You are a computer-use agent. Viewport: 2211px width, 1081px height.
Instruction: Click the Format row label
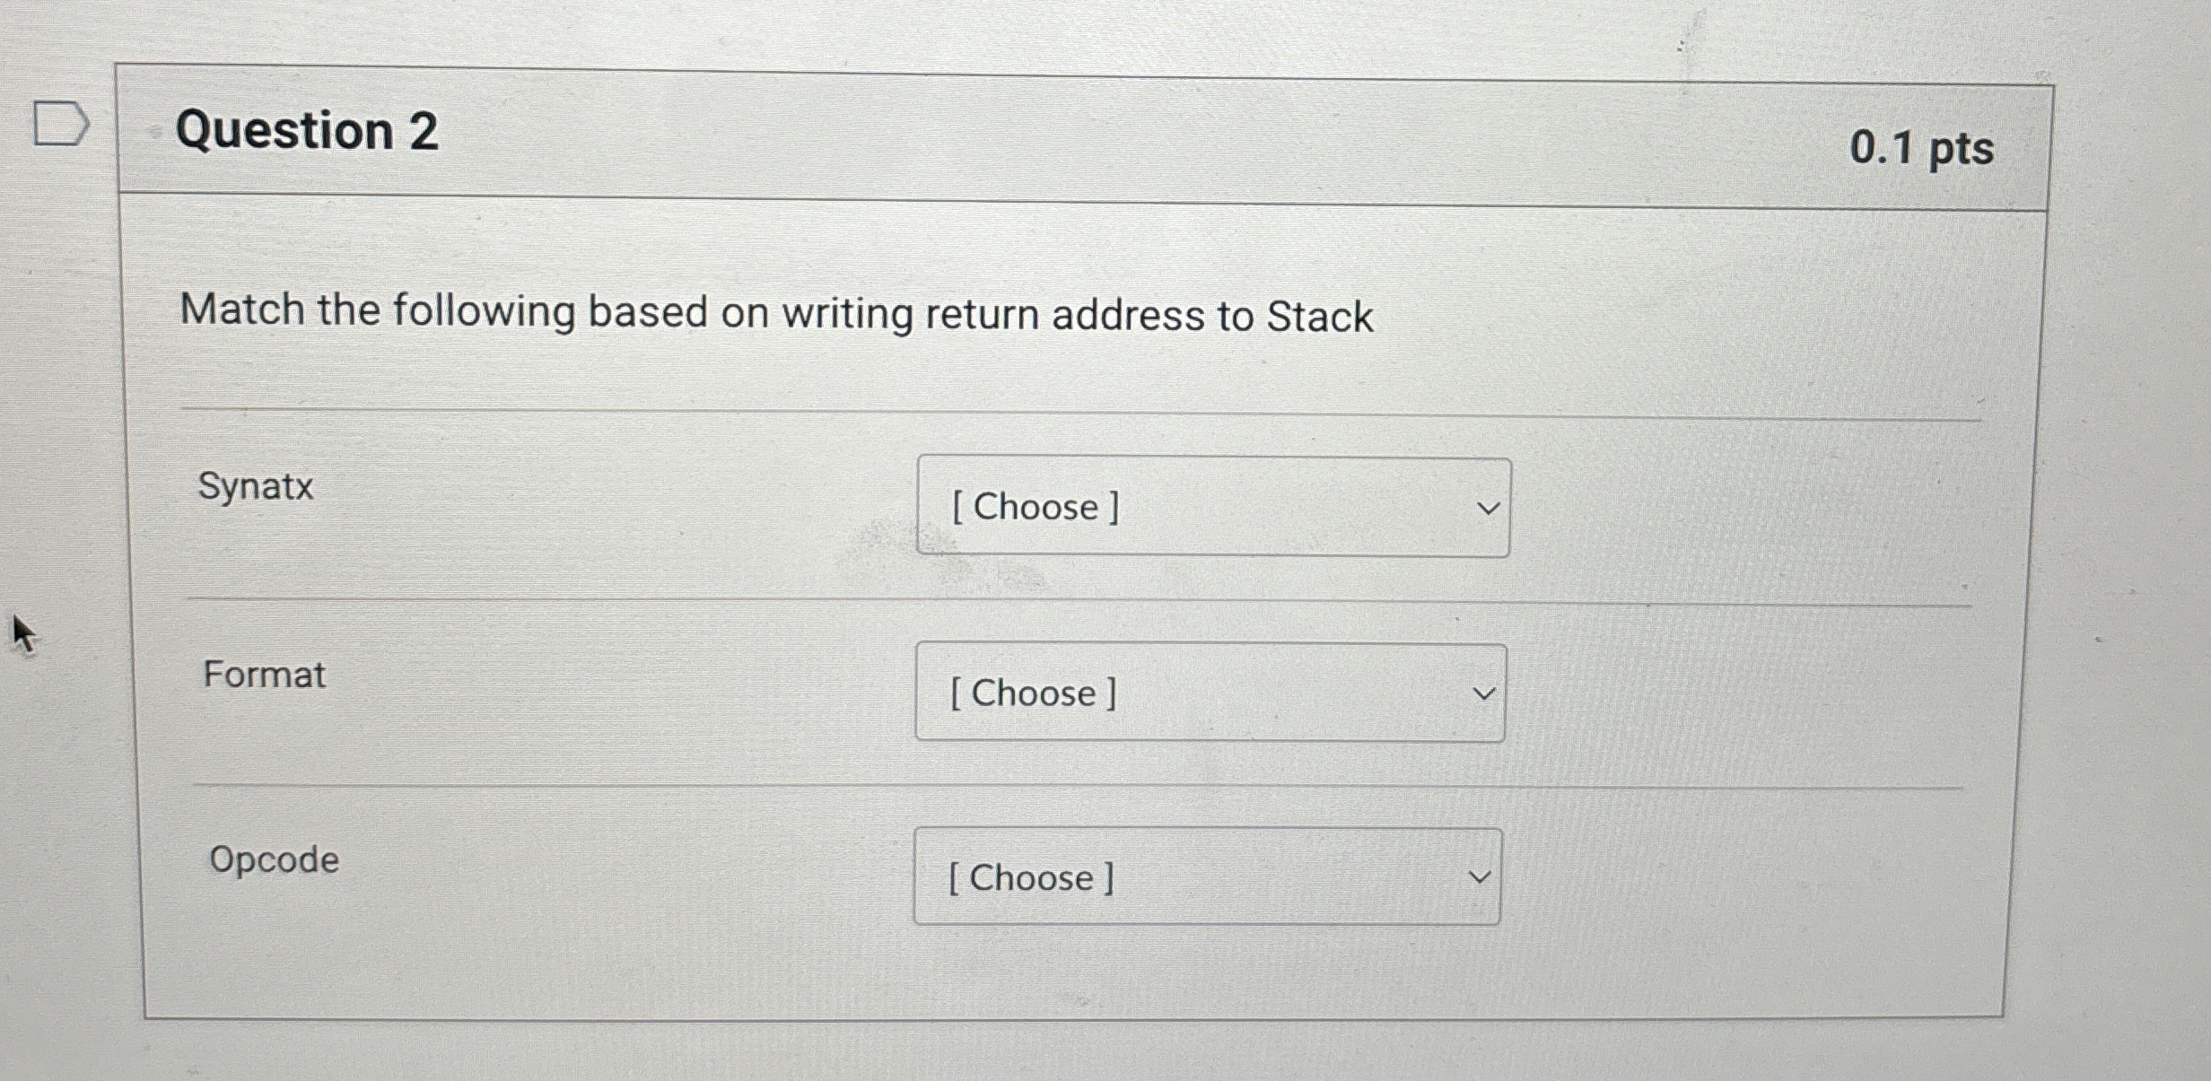[264, 675]
